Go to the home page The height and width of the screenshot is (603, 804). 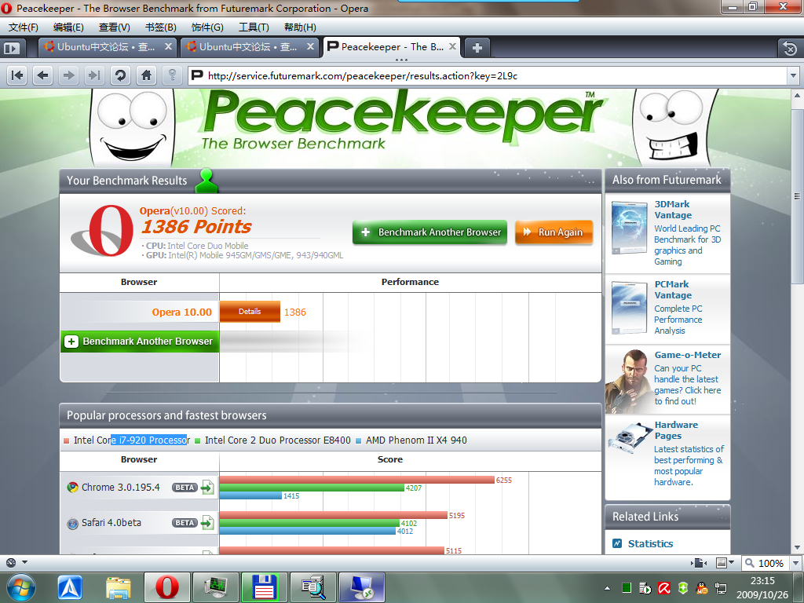(x=146, y=76)
